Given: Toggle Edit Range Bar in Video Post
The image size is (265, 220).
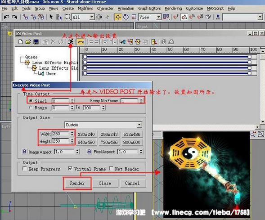Looking at the screenshot, I should click(x=81, y=42).
